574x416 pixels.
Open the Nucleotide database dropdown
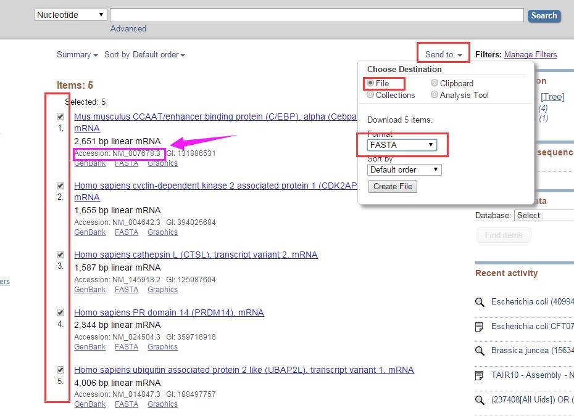tap(70, 15)
